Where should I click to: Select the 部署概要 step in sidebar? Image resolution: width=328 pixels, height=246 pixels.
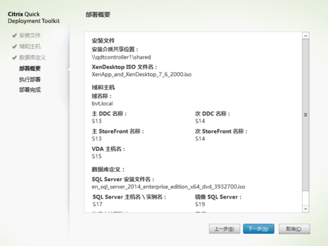tap(30, 68)
